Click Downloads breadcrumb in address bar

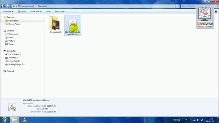tap(42, 6)
